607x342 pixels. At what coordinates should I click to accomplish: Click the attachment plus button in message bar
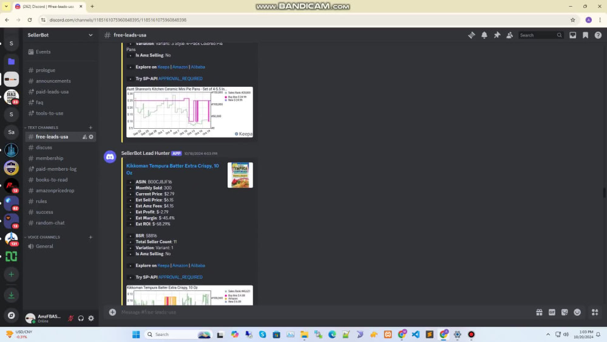(112, 312)
